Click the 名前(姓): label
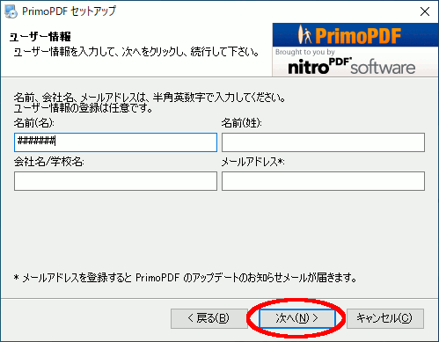The height and width of the screenshot is (342, 439). pos(242,123)
